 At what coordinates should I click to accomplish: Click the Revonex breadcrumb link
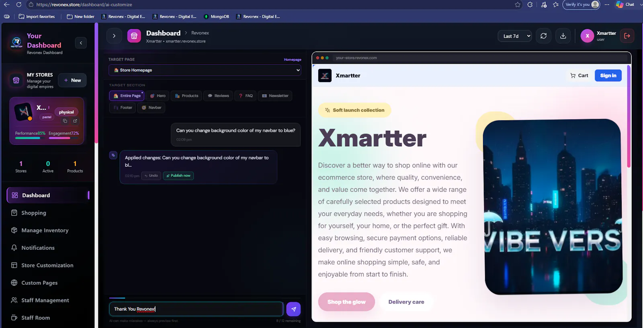click(200, 33)
